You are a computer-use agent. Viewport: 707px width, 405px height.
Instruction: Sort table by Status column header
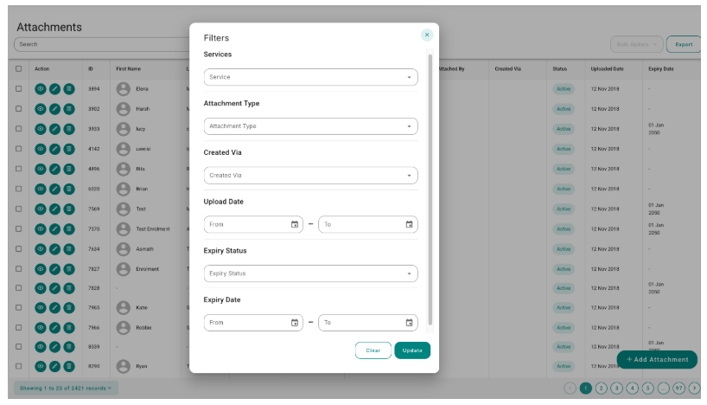click(x=559, y=68)
